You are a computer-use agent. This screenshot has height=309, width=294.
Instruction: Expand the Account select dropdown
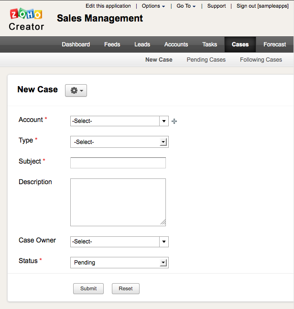pos(119,121)
